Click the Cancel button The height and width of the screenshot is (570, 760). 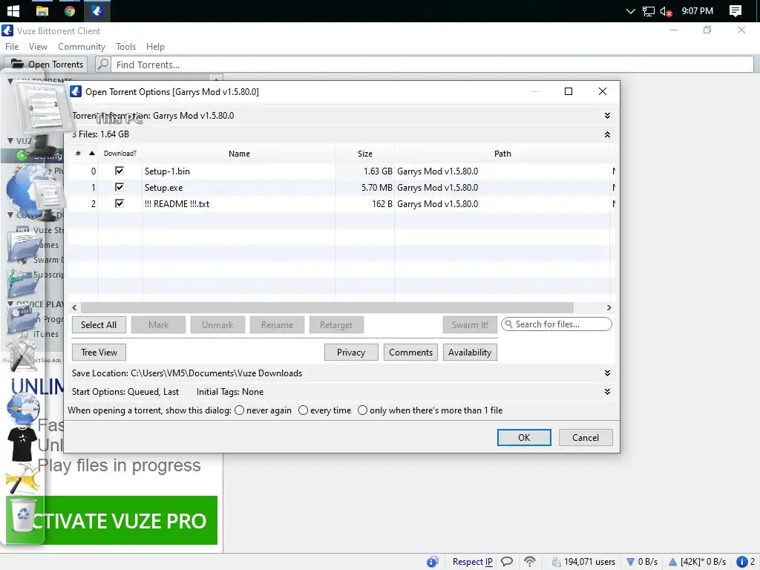tap(586, 437)
